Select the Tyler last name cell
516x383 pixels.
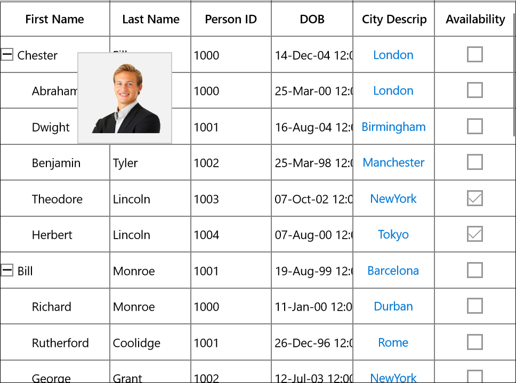point(150,162)
